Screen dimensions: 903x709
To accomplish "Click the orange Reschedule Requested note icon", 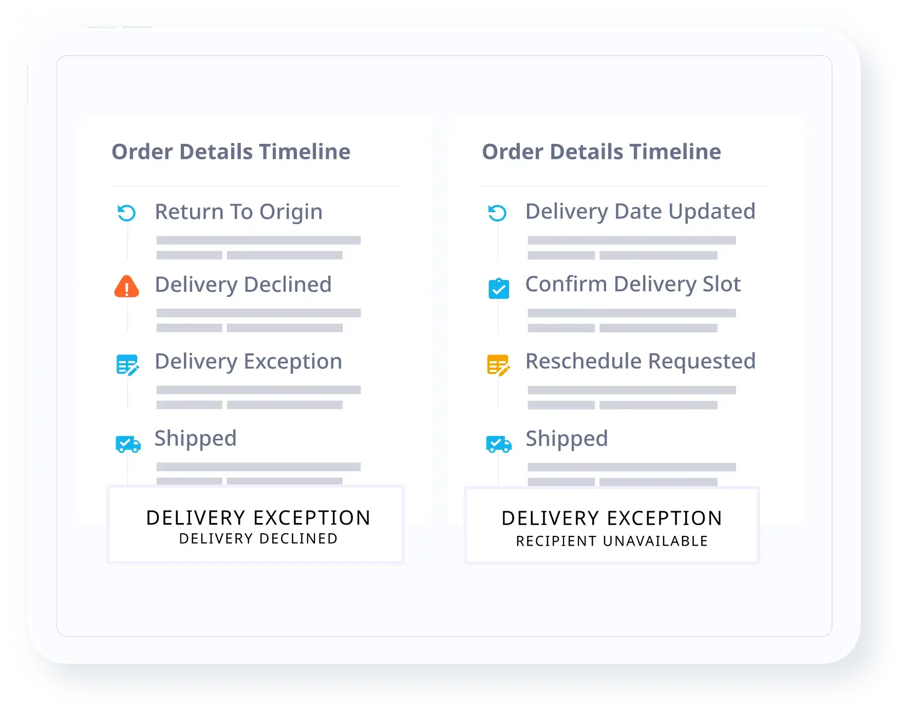I will coord(498,365).
